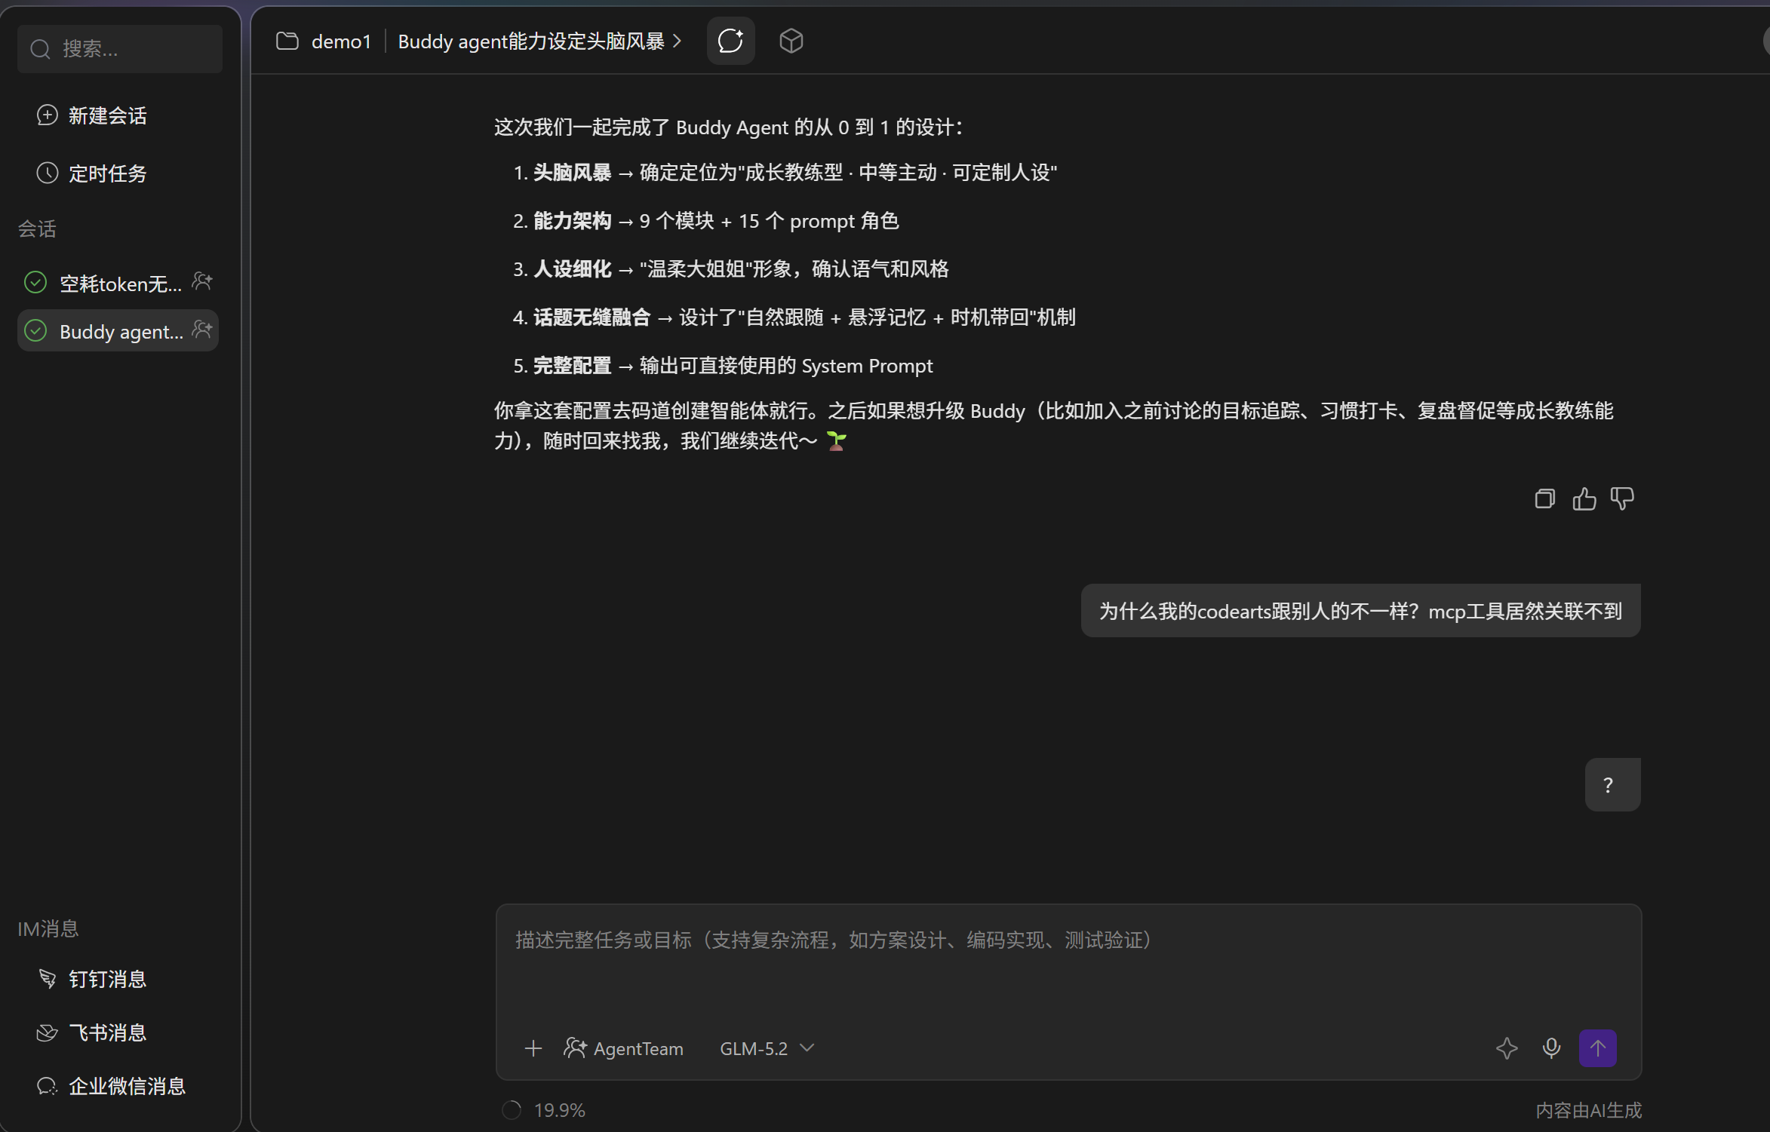Click the green status check on Buddy agent...
Viewport: 1770px width, 1132px height.
coord(35,330)
